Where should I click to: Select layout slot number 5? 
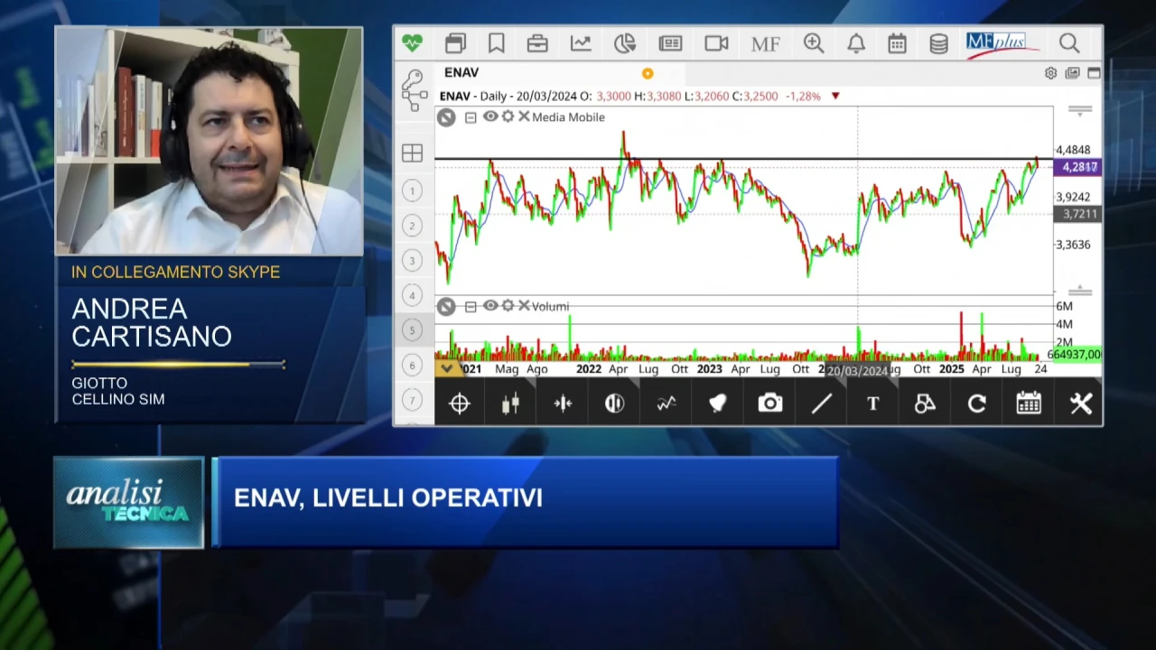point(412,330)
